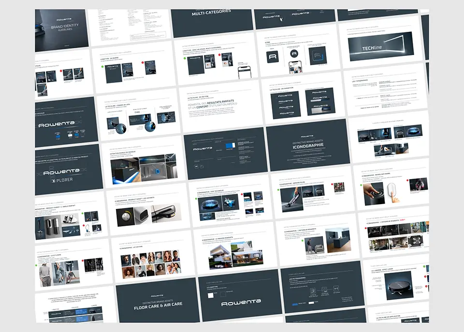This screenshot has height=332, width=464.
Task: Open the La Couleur Rowenta logo slide
Action: pos(66,122)
